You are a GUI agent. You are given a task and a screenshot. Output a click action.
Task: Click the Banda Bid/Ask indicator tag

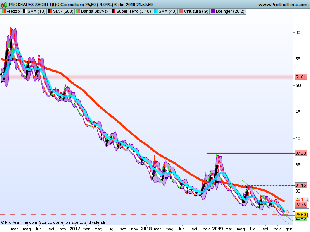[x=92, y=12]
